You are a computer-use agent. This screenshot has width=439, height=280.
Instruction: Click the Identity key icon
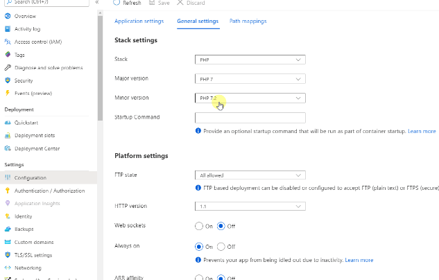coord(8,216)
